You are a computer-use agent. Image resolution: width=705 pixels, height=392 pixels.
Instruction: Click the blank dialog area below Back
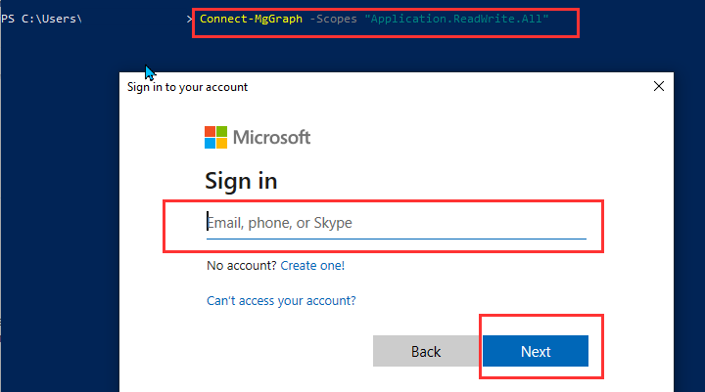426,380
